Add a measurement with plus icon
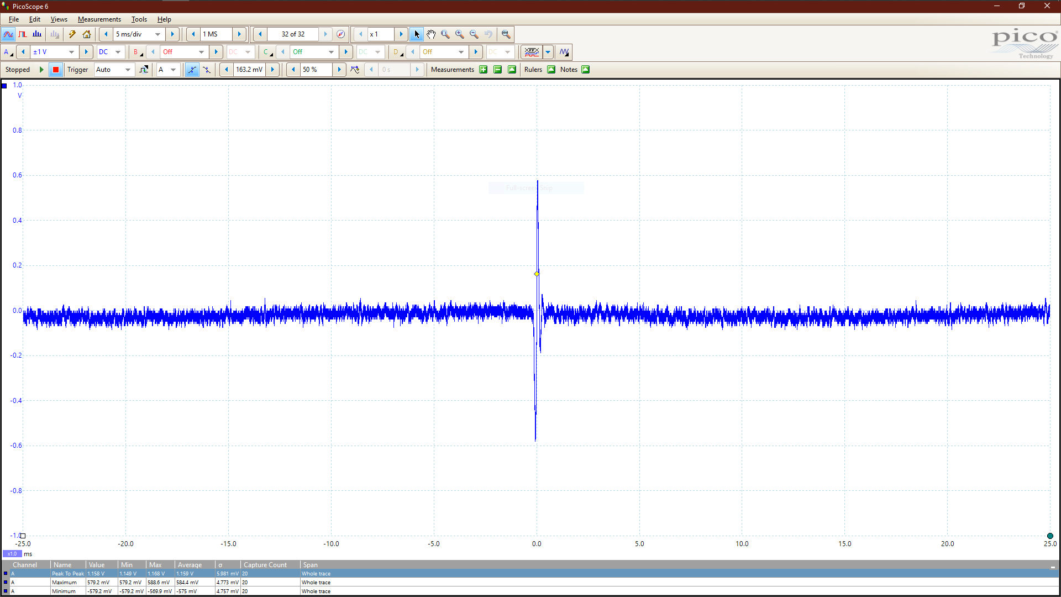1061x597 pixels. tap(484, 70)
